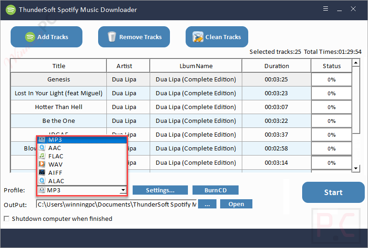Click Dua Lipa artist cell for Genesis
Image resolution: width=368 pixels, height=248 pixels.
[128, 80]
